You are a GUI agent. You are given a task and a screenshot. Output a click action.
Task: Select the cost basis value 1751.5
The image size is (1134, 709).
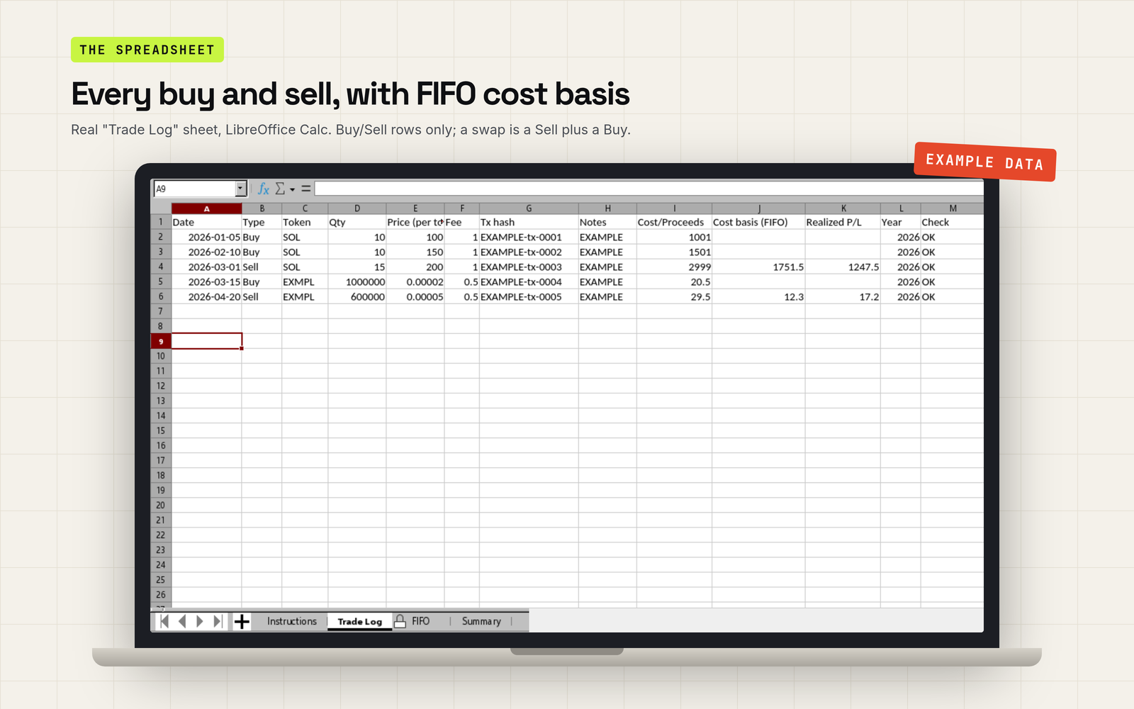coord(758,267)
